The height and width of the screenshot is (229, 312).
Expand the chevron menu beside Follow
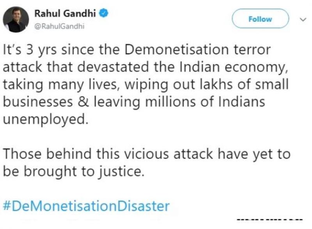click(x=301, y=18)
